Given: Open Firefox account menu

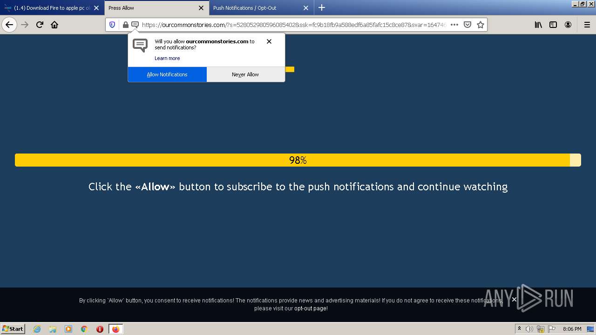Looking at the screenshot, I should [568, 25].
